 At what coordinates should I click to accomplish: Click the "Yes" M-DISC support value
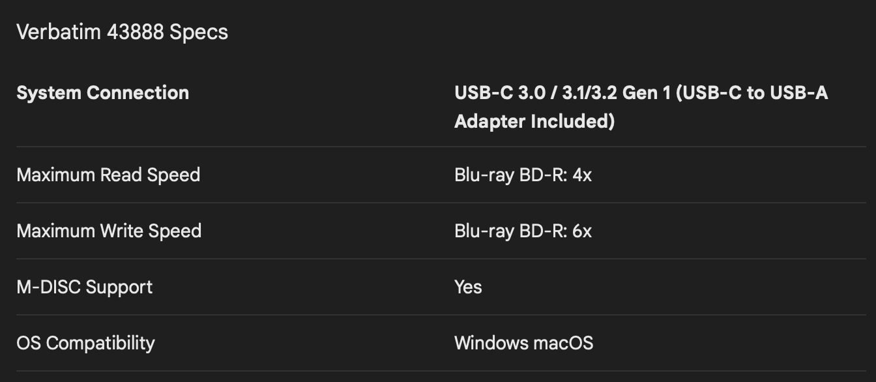[468, 287]
